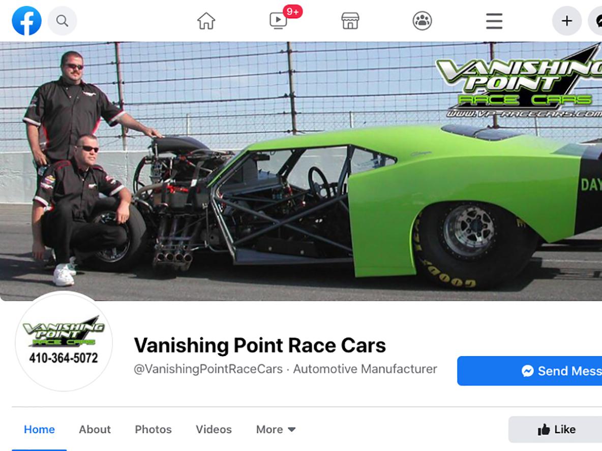Open the hamburger menu icon

[494, 21]
